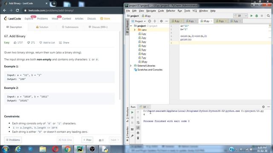Click the up-the-stack-trace arrow in Run panel
Image resolution: width=273 pixels, height=153 pixels.
(x=138, y=112)
